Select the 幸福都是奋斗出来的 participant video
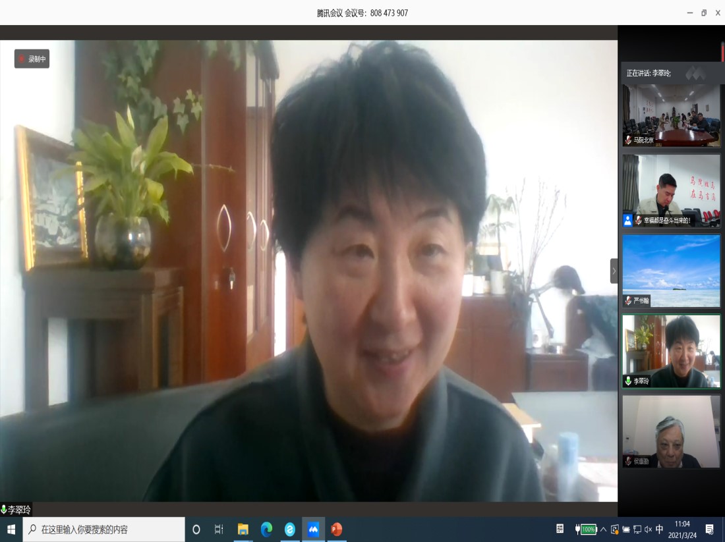This screenshot has height=542, width=725. pos(671,190)
